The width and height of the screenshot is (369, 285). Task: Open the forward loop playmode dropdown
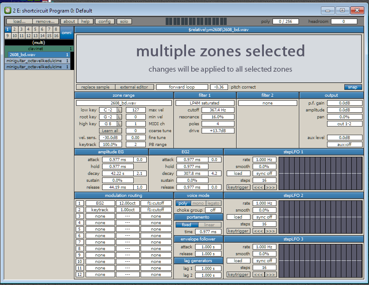182,87
